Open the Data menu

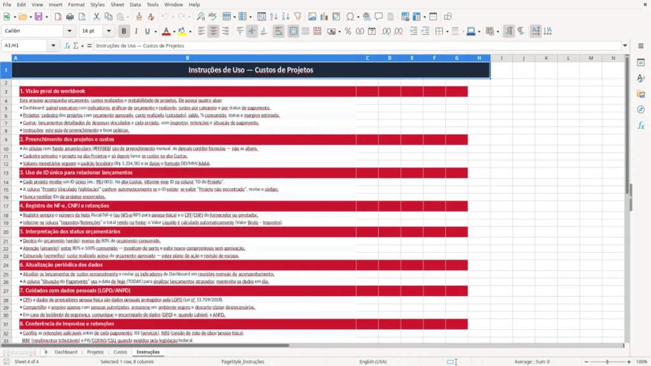click(135, 4)
